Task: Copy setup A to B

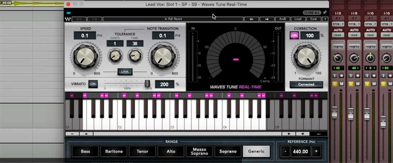Action: click(282, 19)
